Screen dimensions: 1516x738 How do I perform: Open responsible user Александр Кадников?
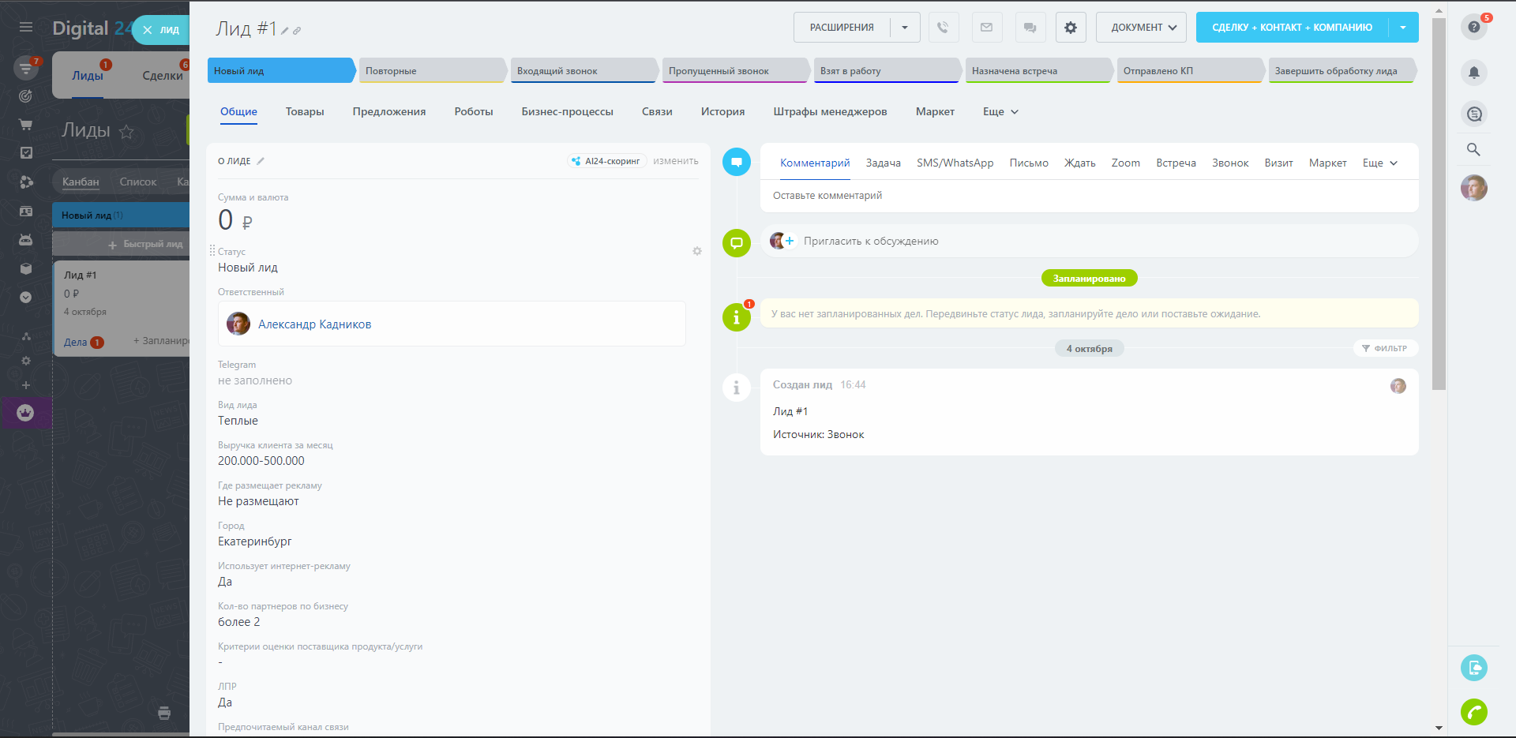(314, 324)
